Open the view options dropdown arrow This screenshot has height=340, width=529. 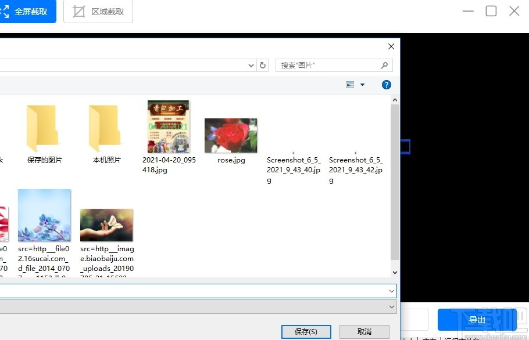click(362, 85)
